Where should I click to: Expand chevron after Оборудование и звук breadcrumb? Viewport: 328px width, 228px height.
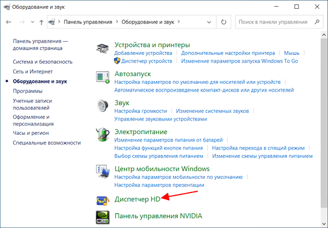click(179, 21)
